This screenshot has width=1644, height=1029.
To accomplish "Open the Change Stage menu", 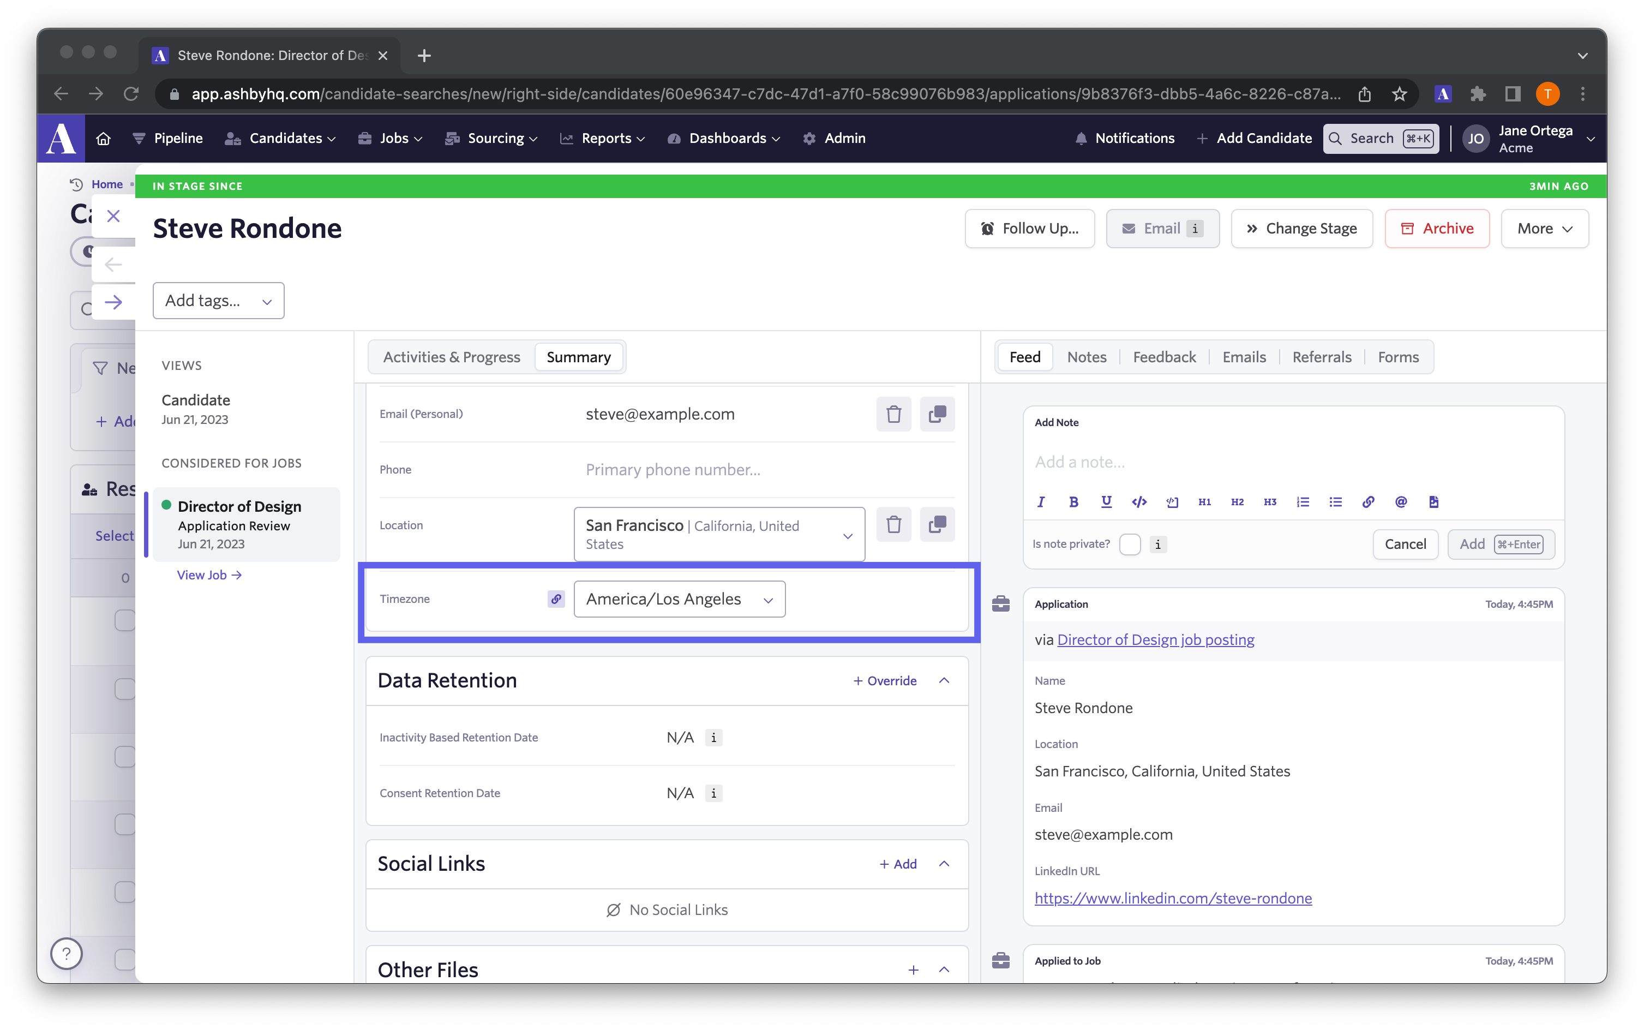I will pos(1301,228).
